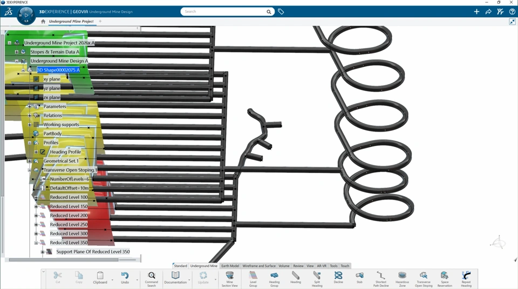518x289 pixels.
Task: Switch to the Review tab
Action: click(298, 266)
